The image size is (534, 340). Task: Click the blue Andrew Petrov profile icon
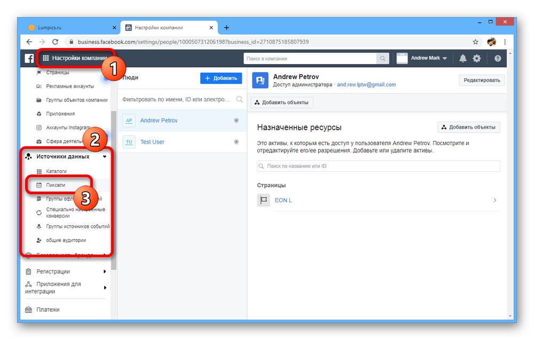tap(260, 80)
